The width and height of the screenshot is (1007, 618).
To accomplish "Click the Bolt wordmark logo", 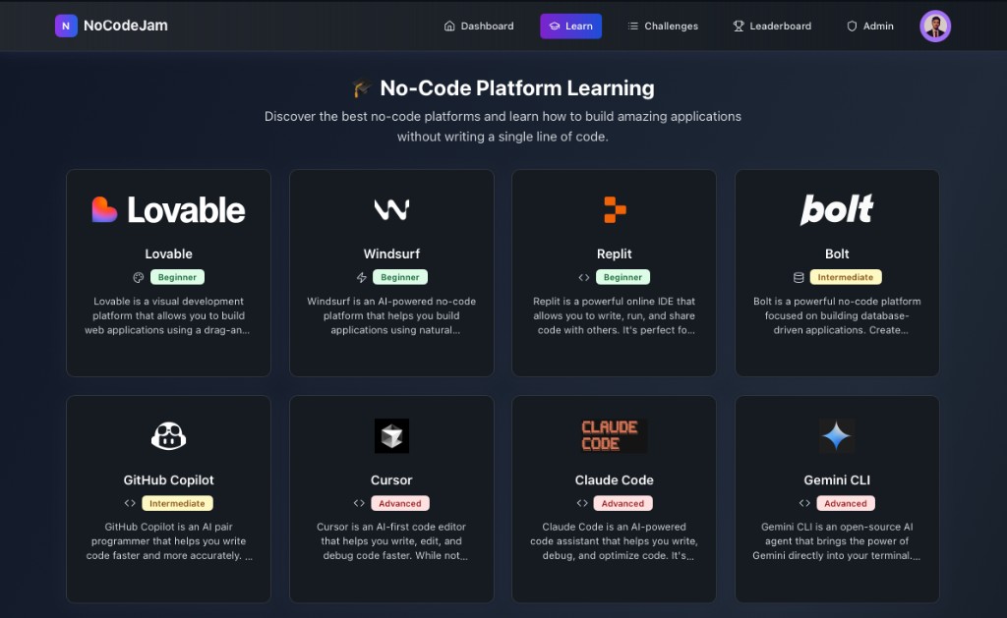I will pos(837,209).
